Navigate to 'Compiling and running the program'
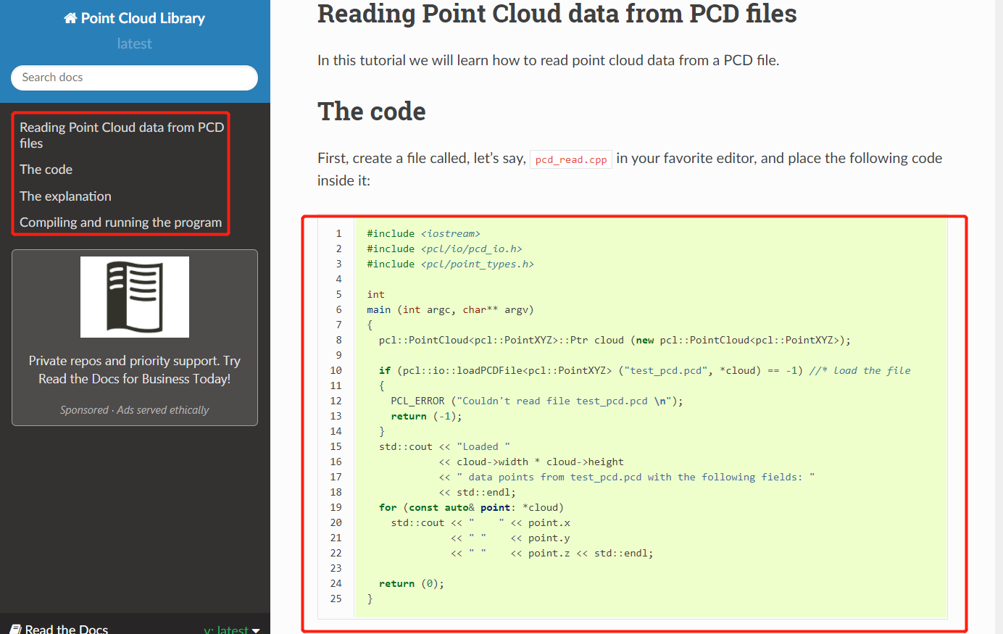 pyautogui.click(x=120, y=222)
